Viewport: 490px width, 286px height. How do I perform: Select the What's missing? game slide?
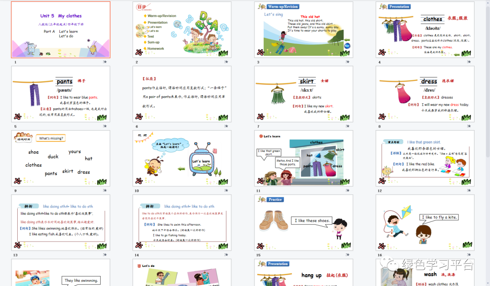[61, 158]
